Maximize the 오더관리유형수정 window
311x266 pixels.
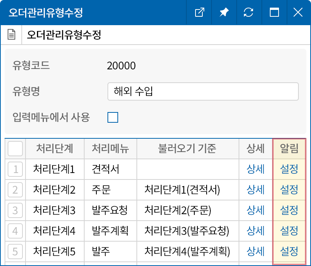274,13
